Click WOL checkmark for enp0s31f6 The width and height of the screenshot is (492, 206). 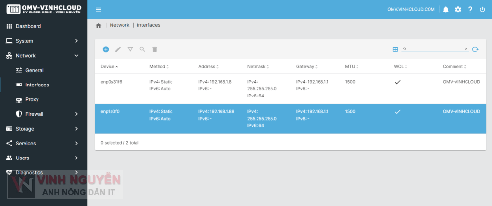398,82
